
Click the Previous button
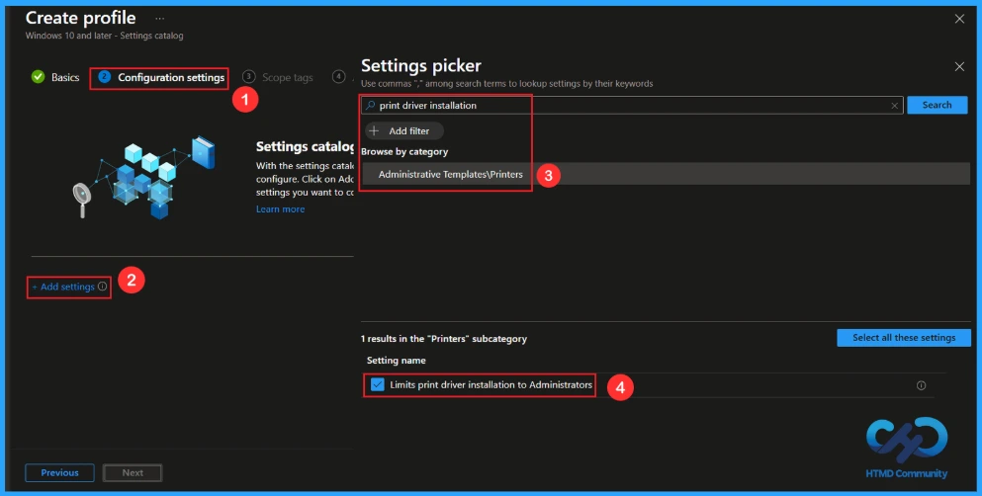[x=59, y=473]
